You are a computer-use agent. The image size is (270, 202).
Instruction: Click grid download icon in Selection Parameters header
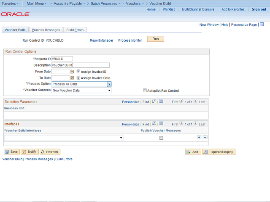(161, 101)
